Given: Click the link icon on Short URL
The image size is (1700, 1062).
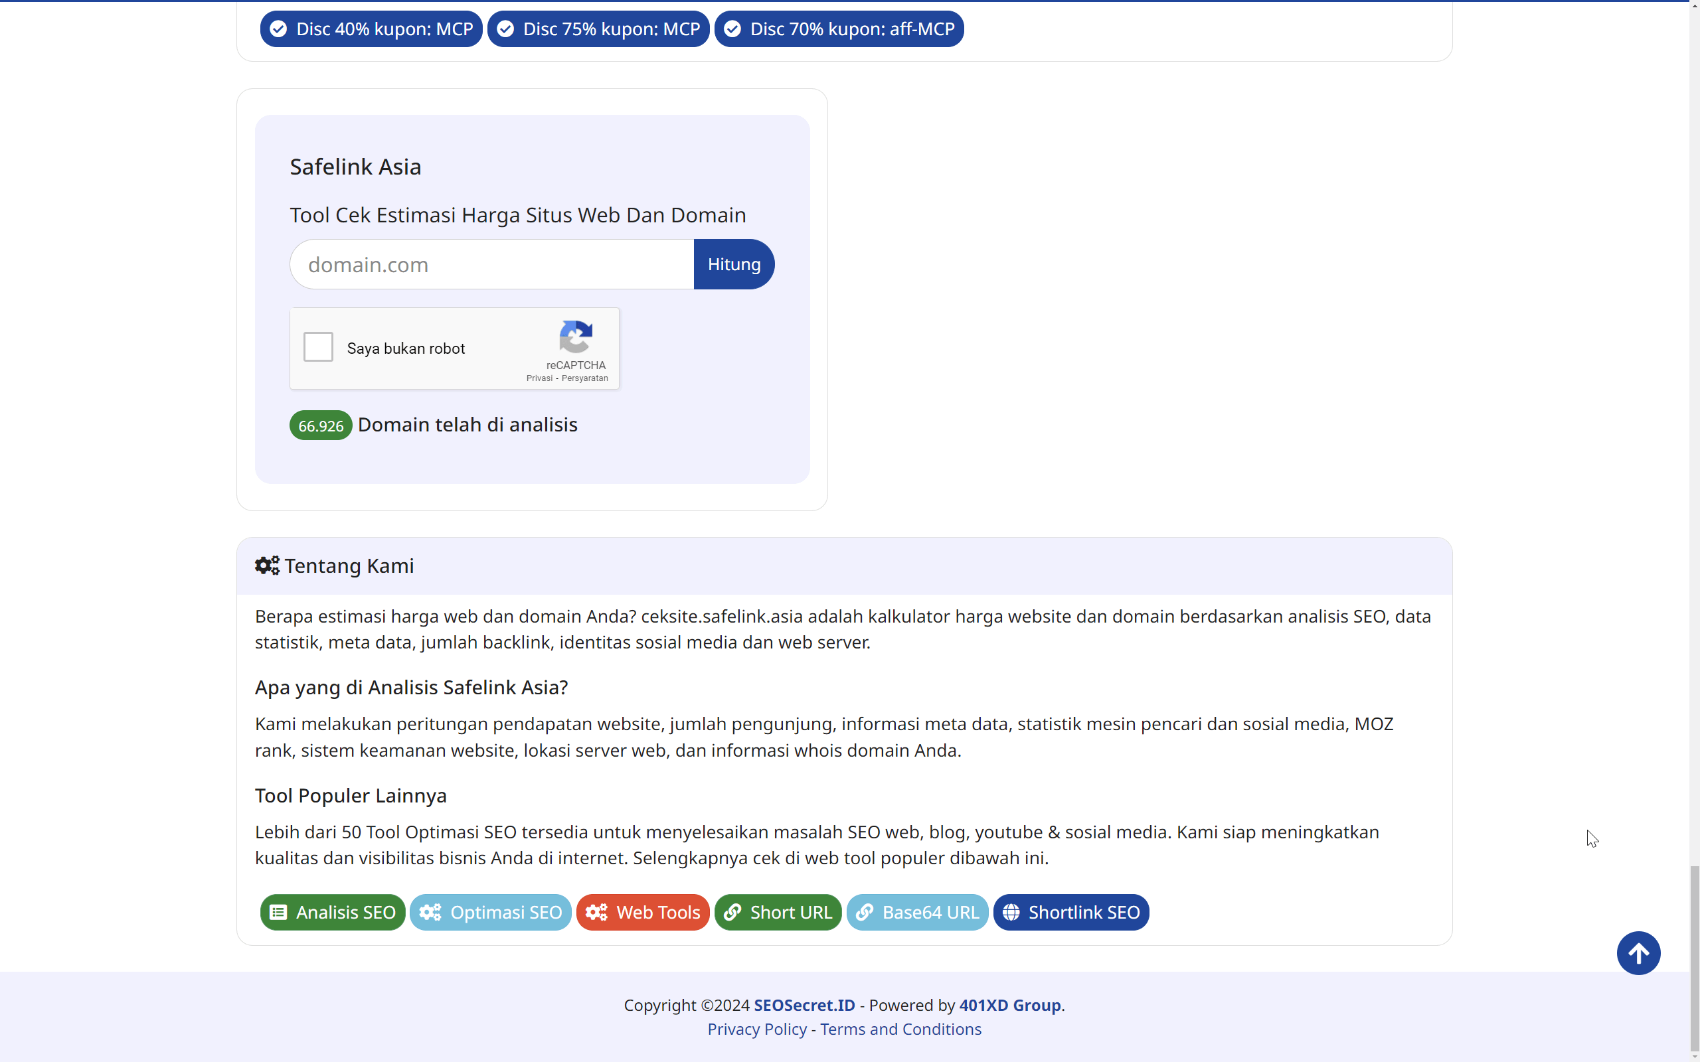Looking at the screenshot, I should [732, 912].
